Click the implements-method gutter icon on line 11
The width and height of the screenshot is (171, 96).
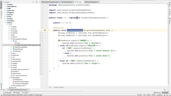45,30
